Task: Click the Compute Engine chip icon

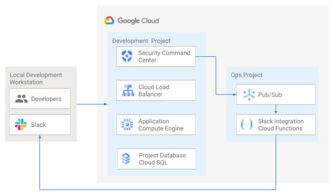Action: click(x=127, y=124)
